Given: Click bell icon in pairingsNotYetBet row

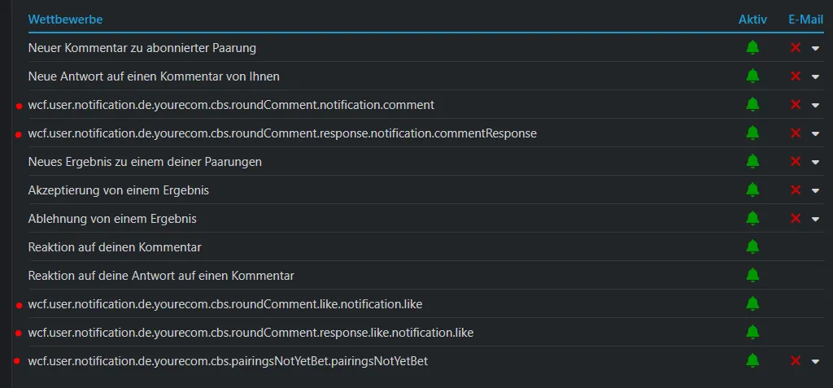Looking at the screenshot, I should point(752,361).
